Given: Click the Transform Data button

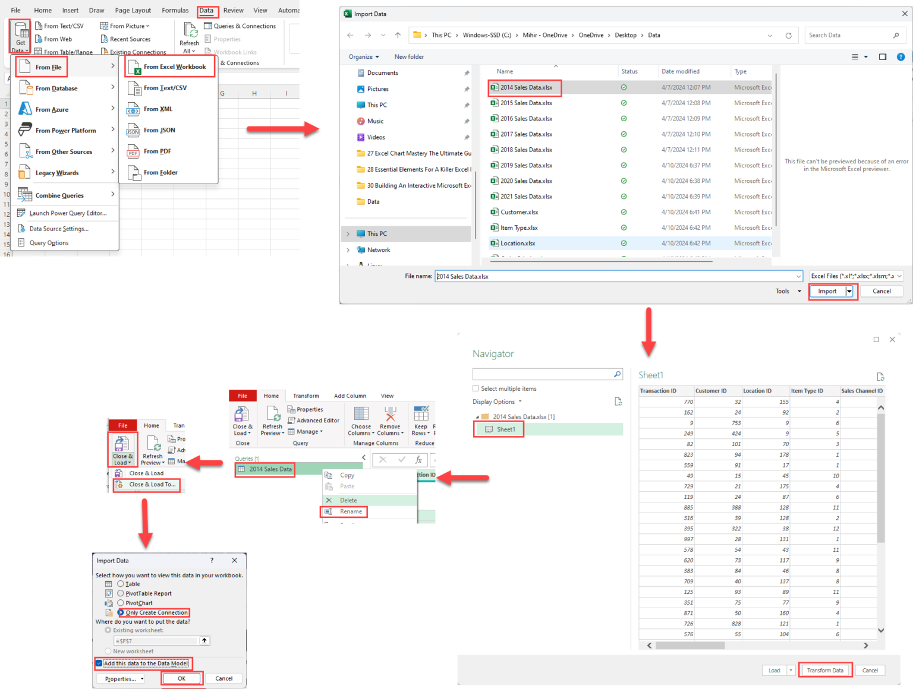Looking at the screenshot, I should [825, 670].
